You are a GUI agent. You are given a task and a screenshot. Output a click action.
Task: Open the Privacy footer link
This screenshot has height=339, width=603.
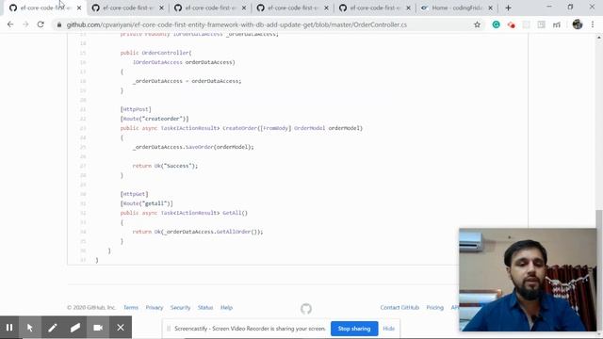coord(155,308)
